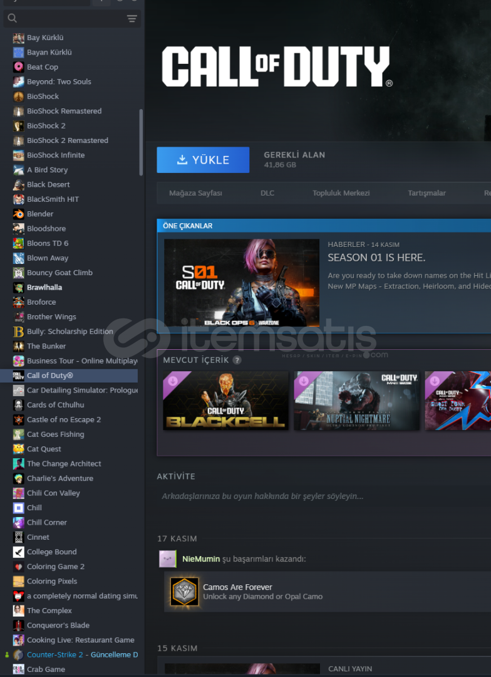Viewport: 491px width, 677px height.
Task: Click the Bully: Scholarship Edition icon
Action: [19, 331]
